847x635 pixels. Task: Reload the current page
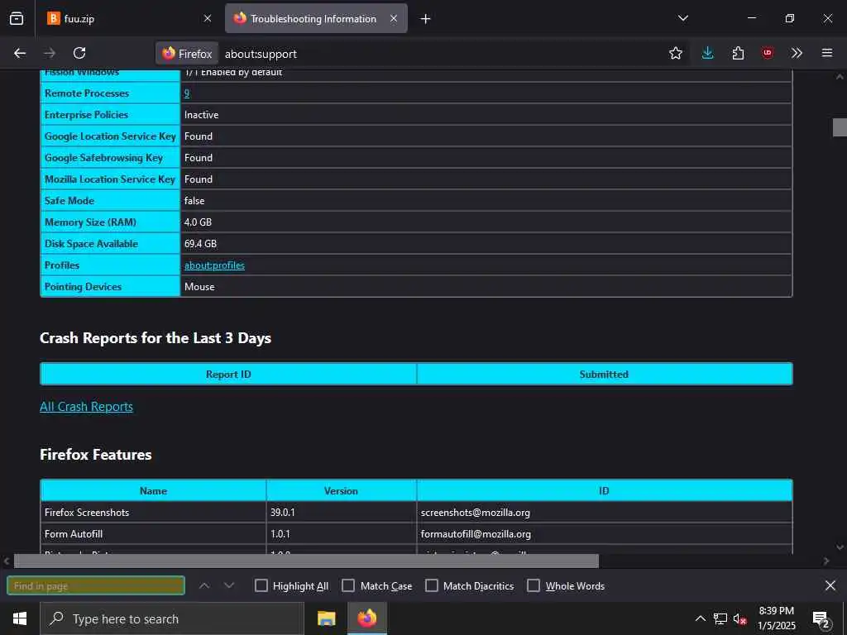pyautogui.click(x=79, y=53)
